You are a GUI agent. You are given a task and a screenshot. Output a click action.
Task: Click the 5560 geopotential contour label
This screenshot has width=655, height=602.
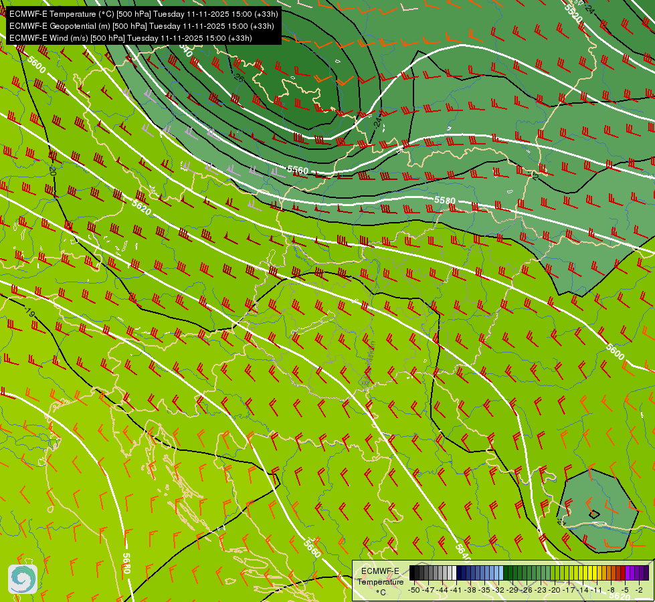[x=298, y=170]
